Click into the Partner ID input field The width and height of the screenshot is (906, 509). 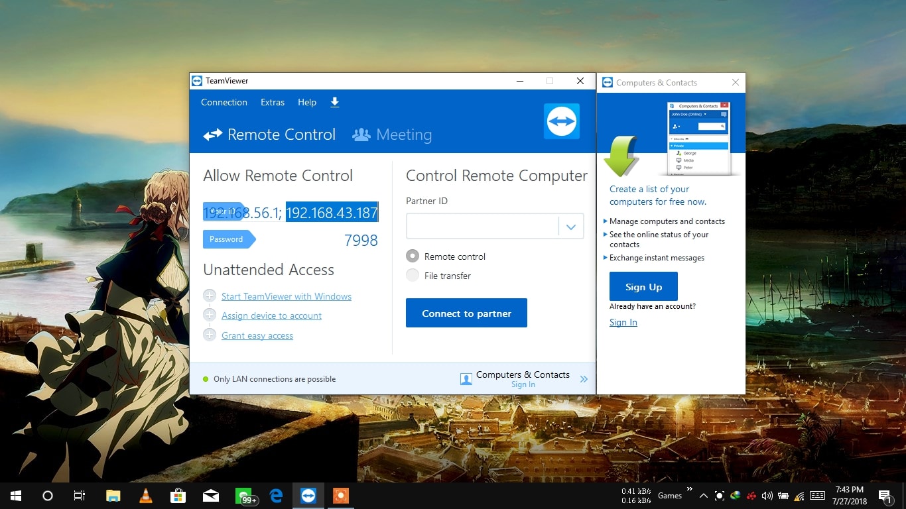[x=482, y=227]
